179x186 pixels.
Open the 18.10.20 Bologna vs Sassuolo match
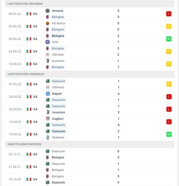89,179
